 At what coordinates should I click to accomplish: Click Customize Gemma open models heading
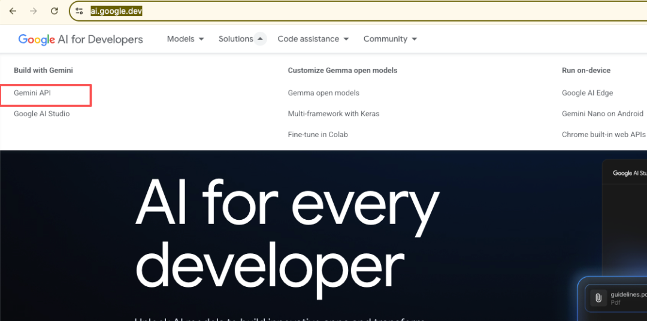pos(343,71)
